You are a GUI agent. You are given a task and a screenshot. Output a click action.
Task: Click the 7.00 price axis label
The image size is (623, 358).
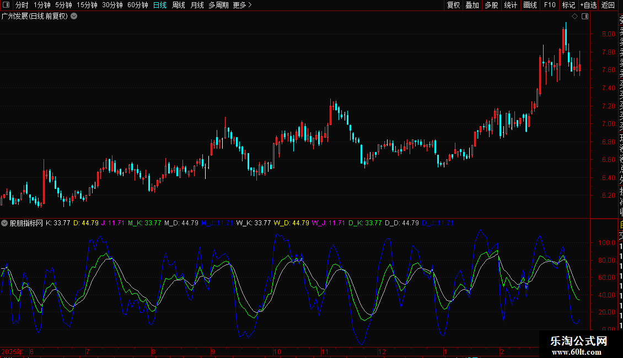[x=608, y=124]
